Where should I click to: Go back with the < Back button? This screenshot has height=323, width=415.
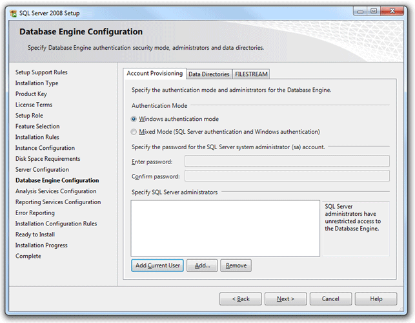click(241, 299)
